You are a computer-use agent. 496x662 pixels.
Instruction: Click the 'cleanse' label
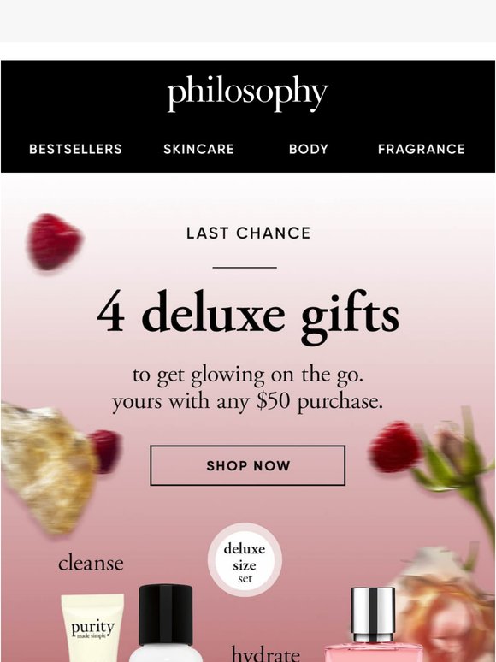point(91,563)
